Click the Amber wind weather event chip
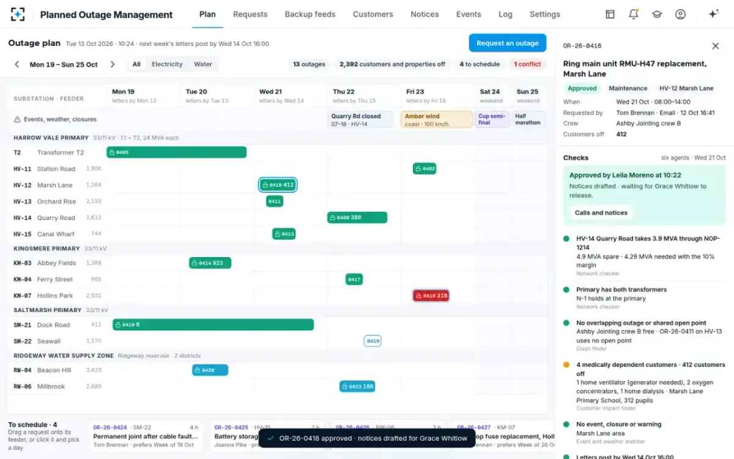This screenshot has height=459, width=734. pyautogui.click(x=437, y=119)
